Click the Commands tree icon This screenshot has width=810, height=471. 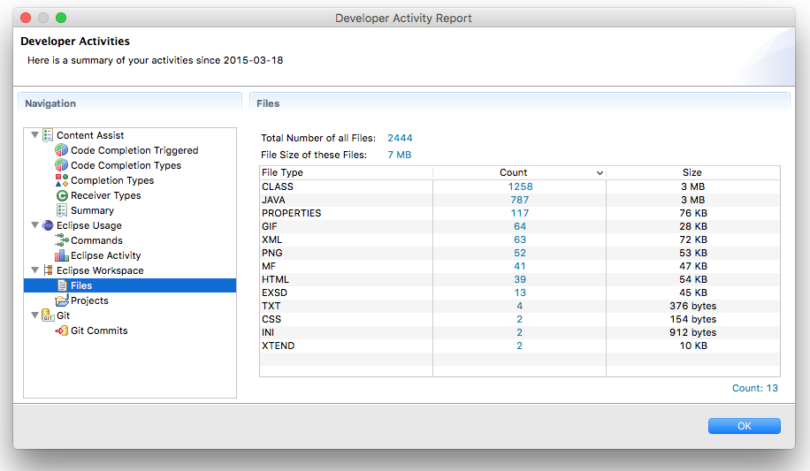62,241
